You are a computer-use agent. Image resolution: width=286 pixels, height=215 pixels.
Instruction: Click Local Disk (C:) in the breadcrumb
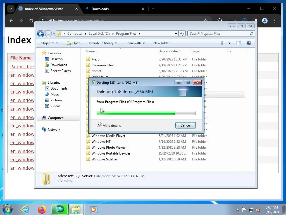[x=99, y=34]
